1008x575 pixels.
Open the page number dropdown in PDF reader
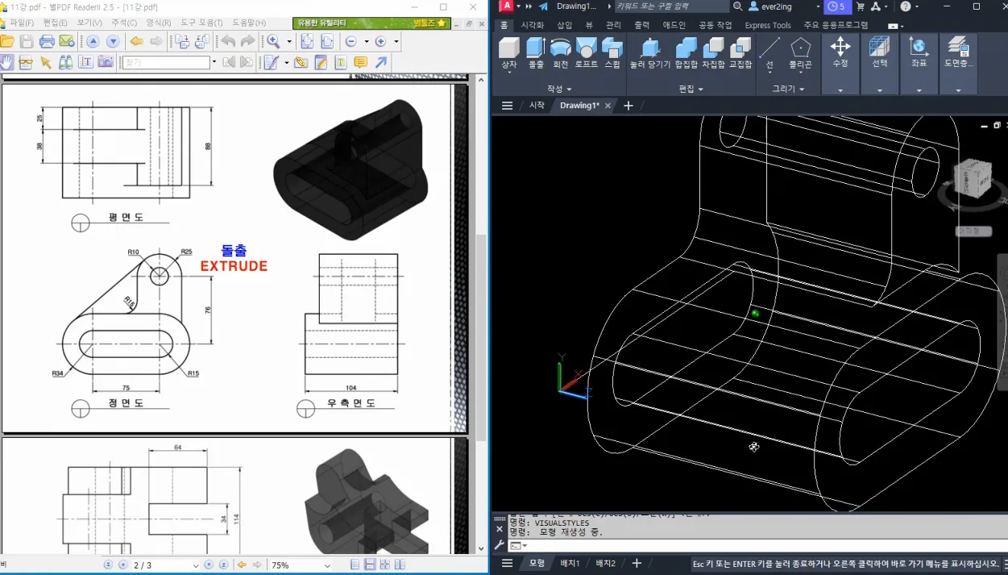[196, 565]
